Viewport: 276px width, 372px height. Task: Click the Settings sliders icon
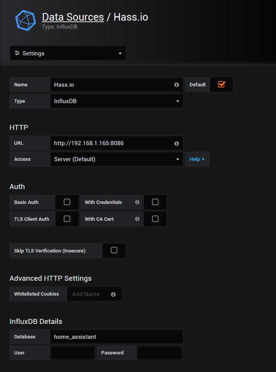17,53
